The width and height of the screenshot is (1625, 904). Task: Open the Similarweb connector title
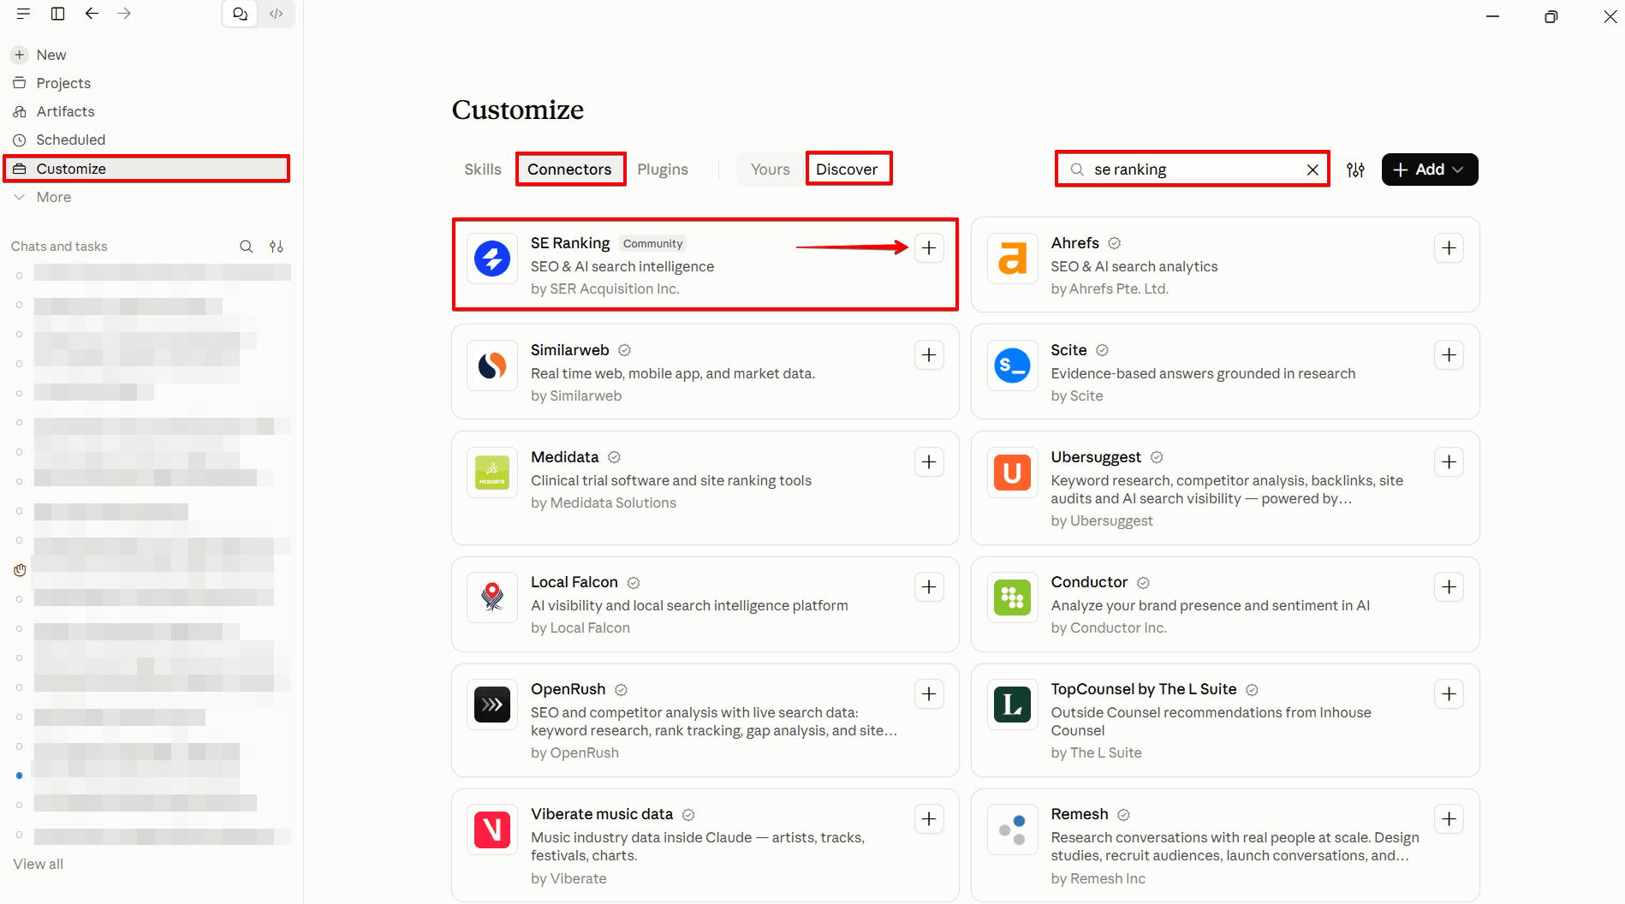pos(569,350)
